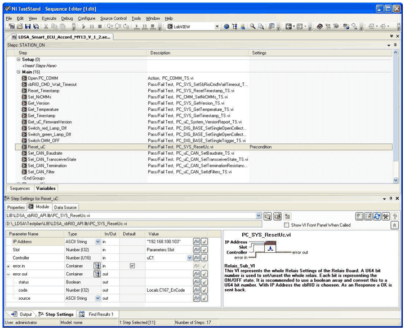Viewport: 405px width, 328px height.
Task: Collapse the Main step group
Action: point(19,72)
